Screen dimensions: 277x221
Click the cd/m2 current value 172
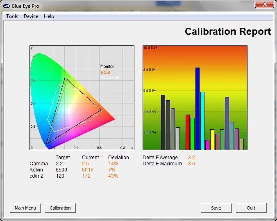(86, 176)
